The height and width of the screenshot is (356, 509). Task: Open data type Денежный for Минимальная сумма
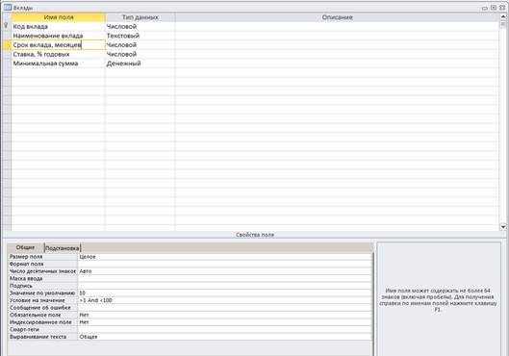click(140, 64)
